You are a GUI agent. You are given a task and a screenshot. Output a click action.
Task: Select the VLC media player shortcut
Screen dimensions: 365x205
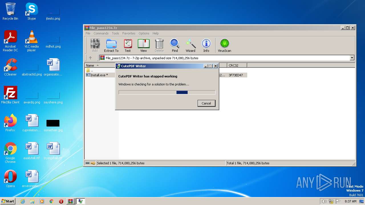click(32, 41)
